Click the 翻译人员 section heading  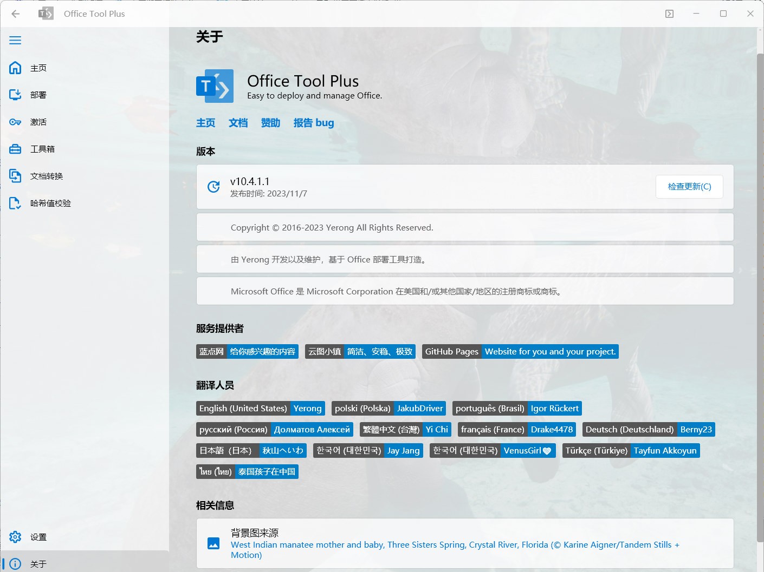pos(215,385)
